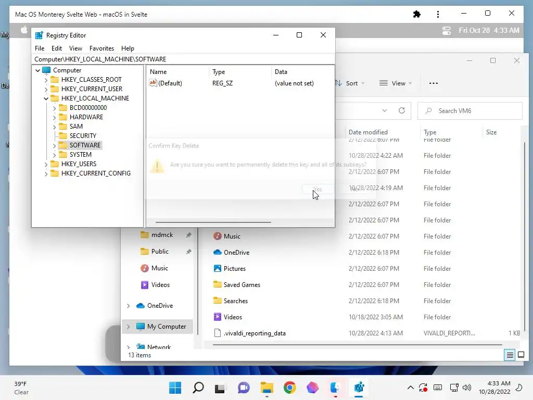Expand HKEY_USERS node
Screen dimensions: 533x400
(46, 164)
